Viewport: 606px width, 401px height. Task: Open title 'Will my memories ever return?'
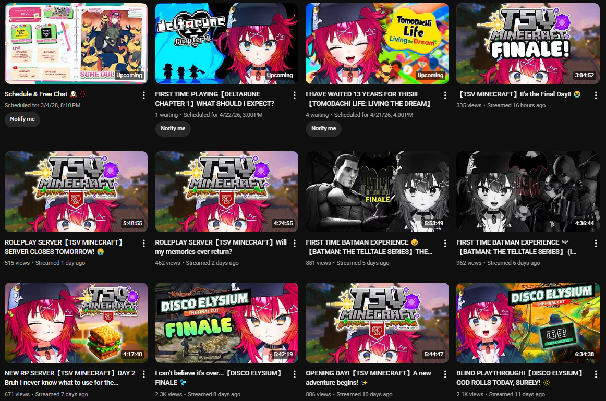221,247
